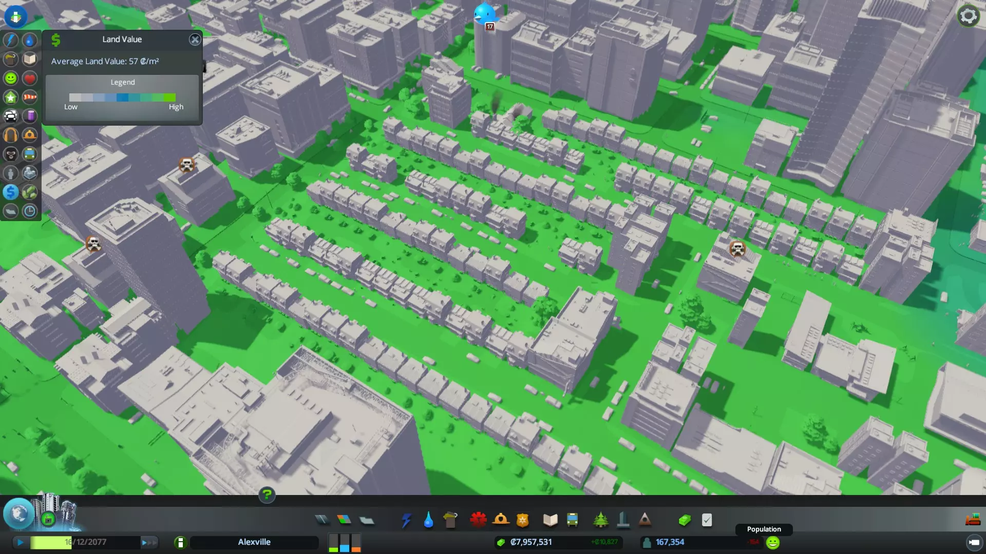986x554 pixels.
Task: Toggle the Land Value info view button
Action: click(10, 192)
